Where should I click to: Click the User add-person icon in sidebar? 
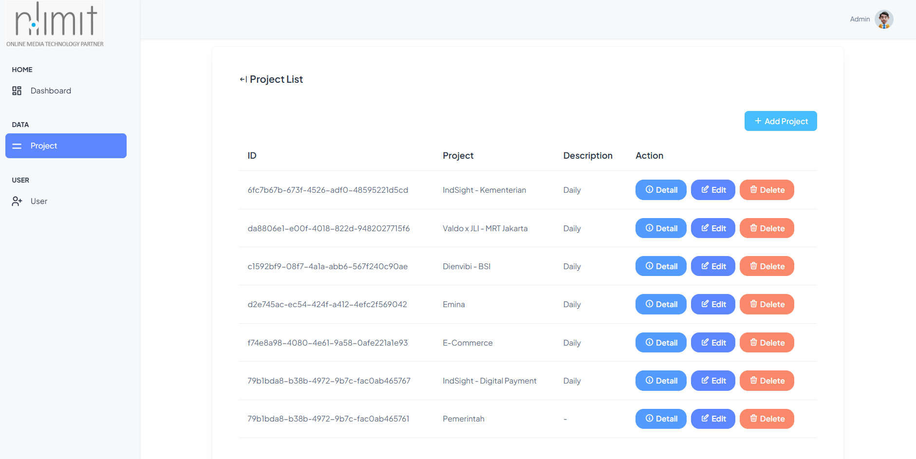coord(17,202)
